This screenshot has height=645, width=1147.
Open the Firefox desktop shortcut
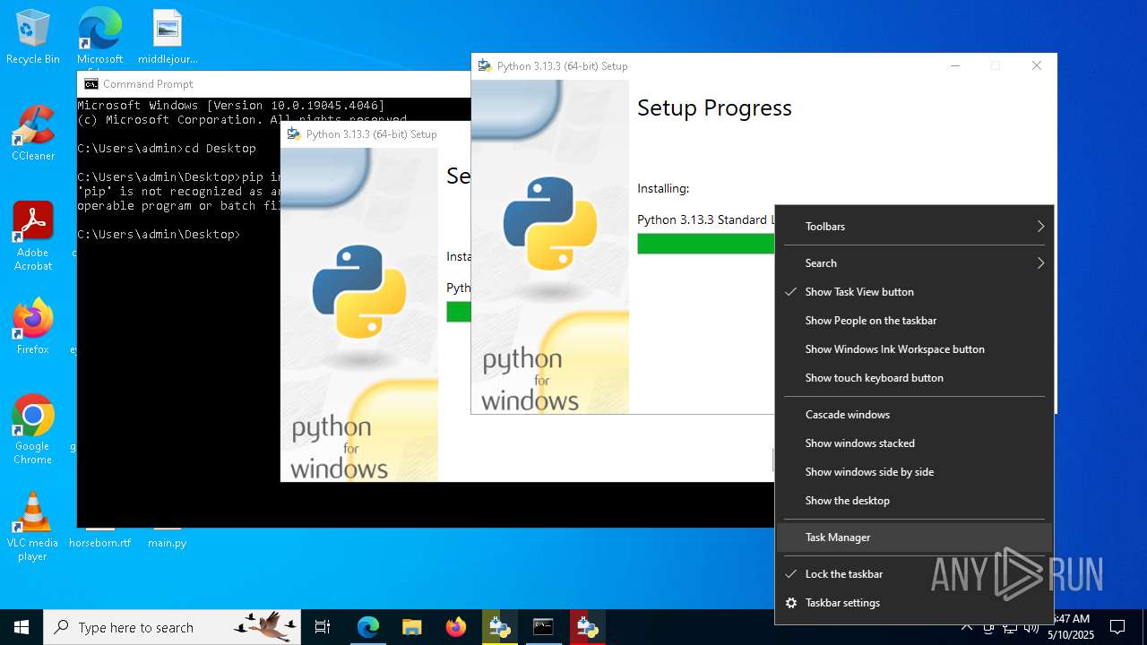pyautogui.click(x=33, y=326)
